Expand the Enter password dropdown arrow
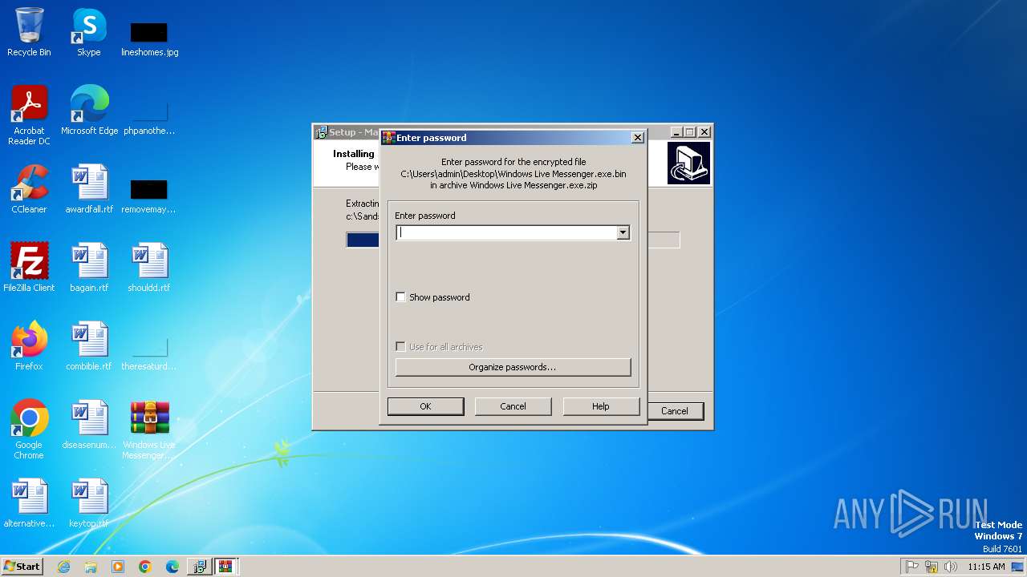 coord(623,232)
